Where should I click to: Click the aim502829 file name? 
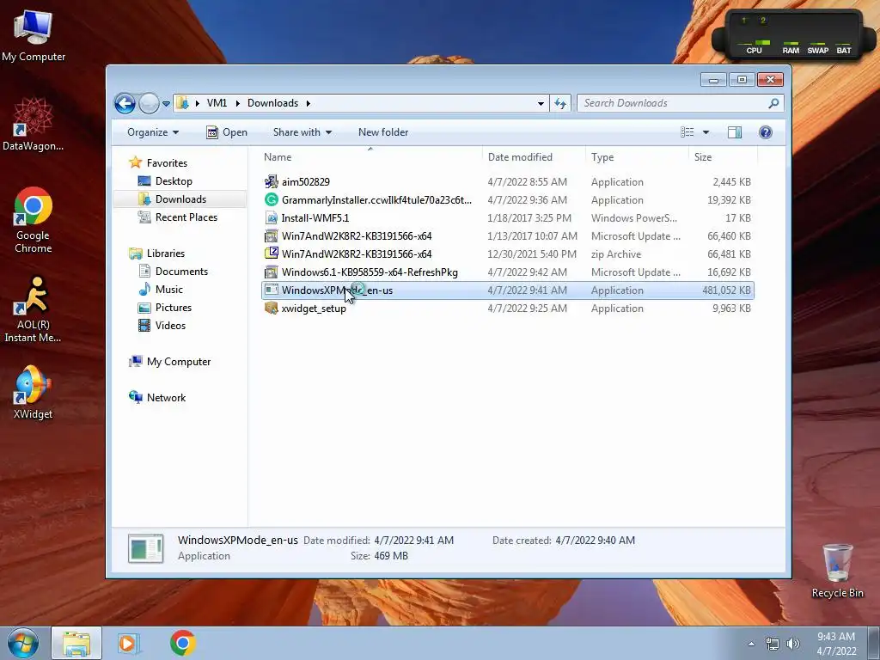click(306, 182)
